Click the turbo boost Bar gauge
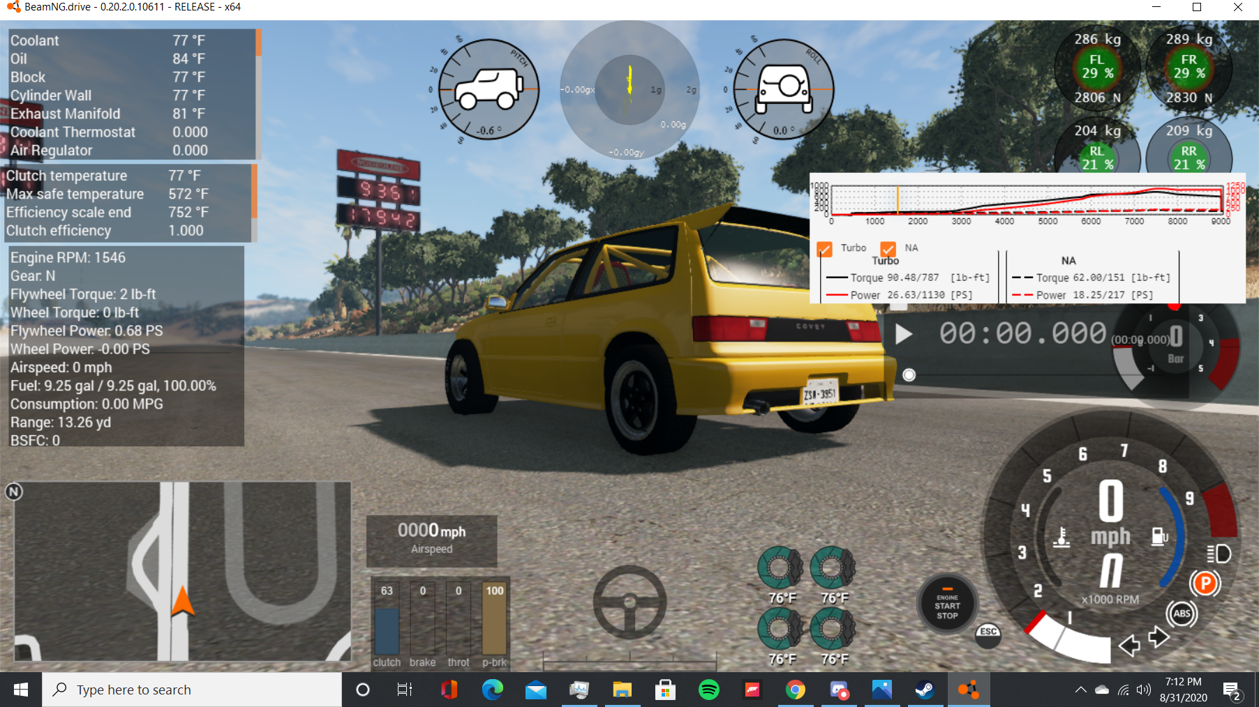This screenshot has height=707, width=1259. tap(1176, 349)
